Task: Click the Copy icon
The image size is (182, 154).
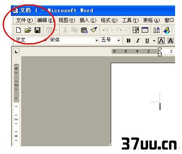Action: point(75,30)
